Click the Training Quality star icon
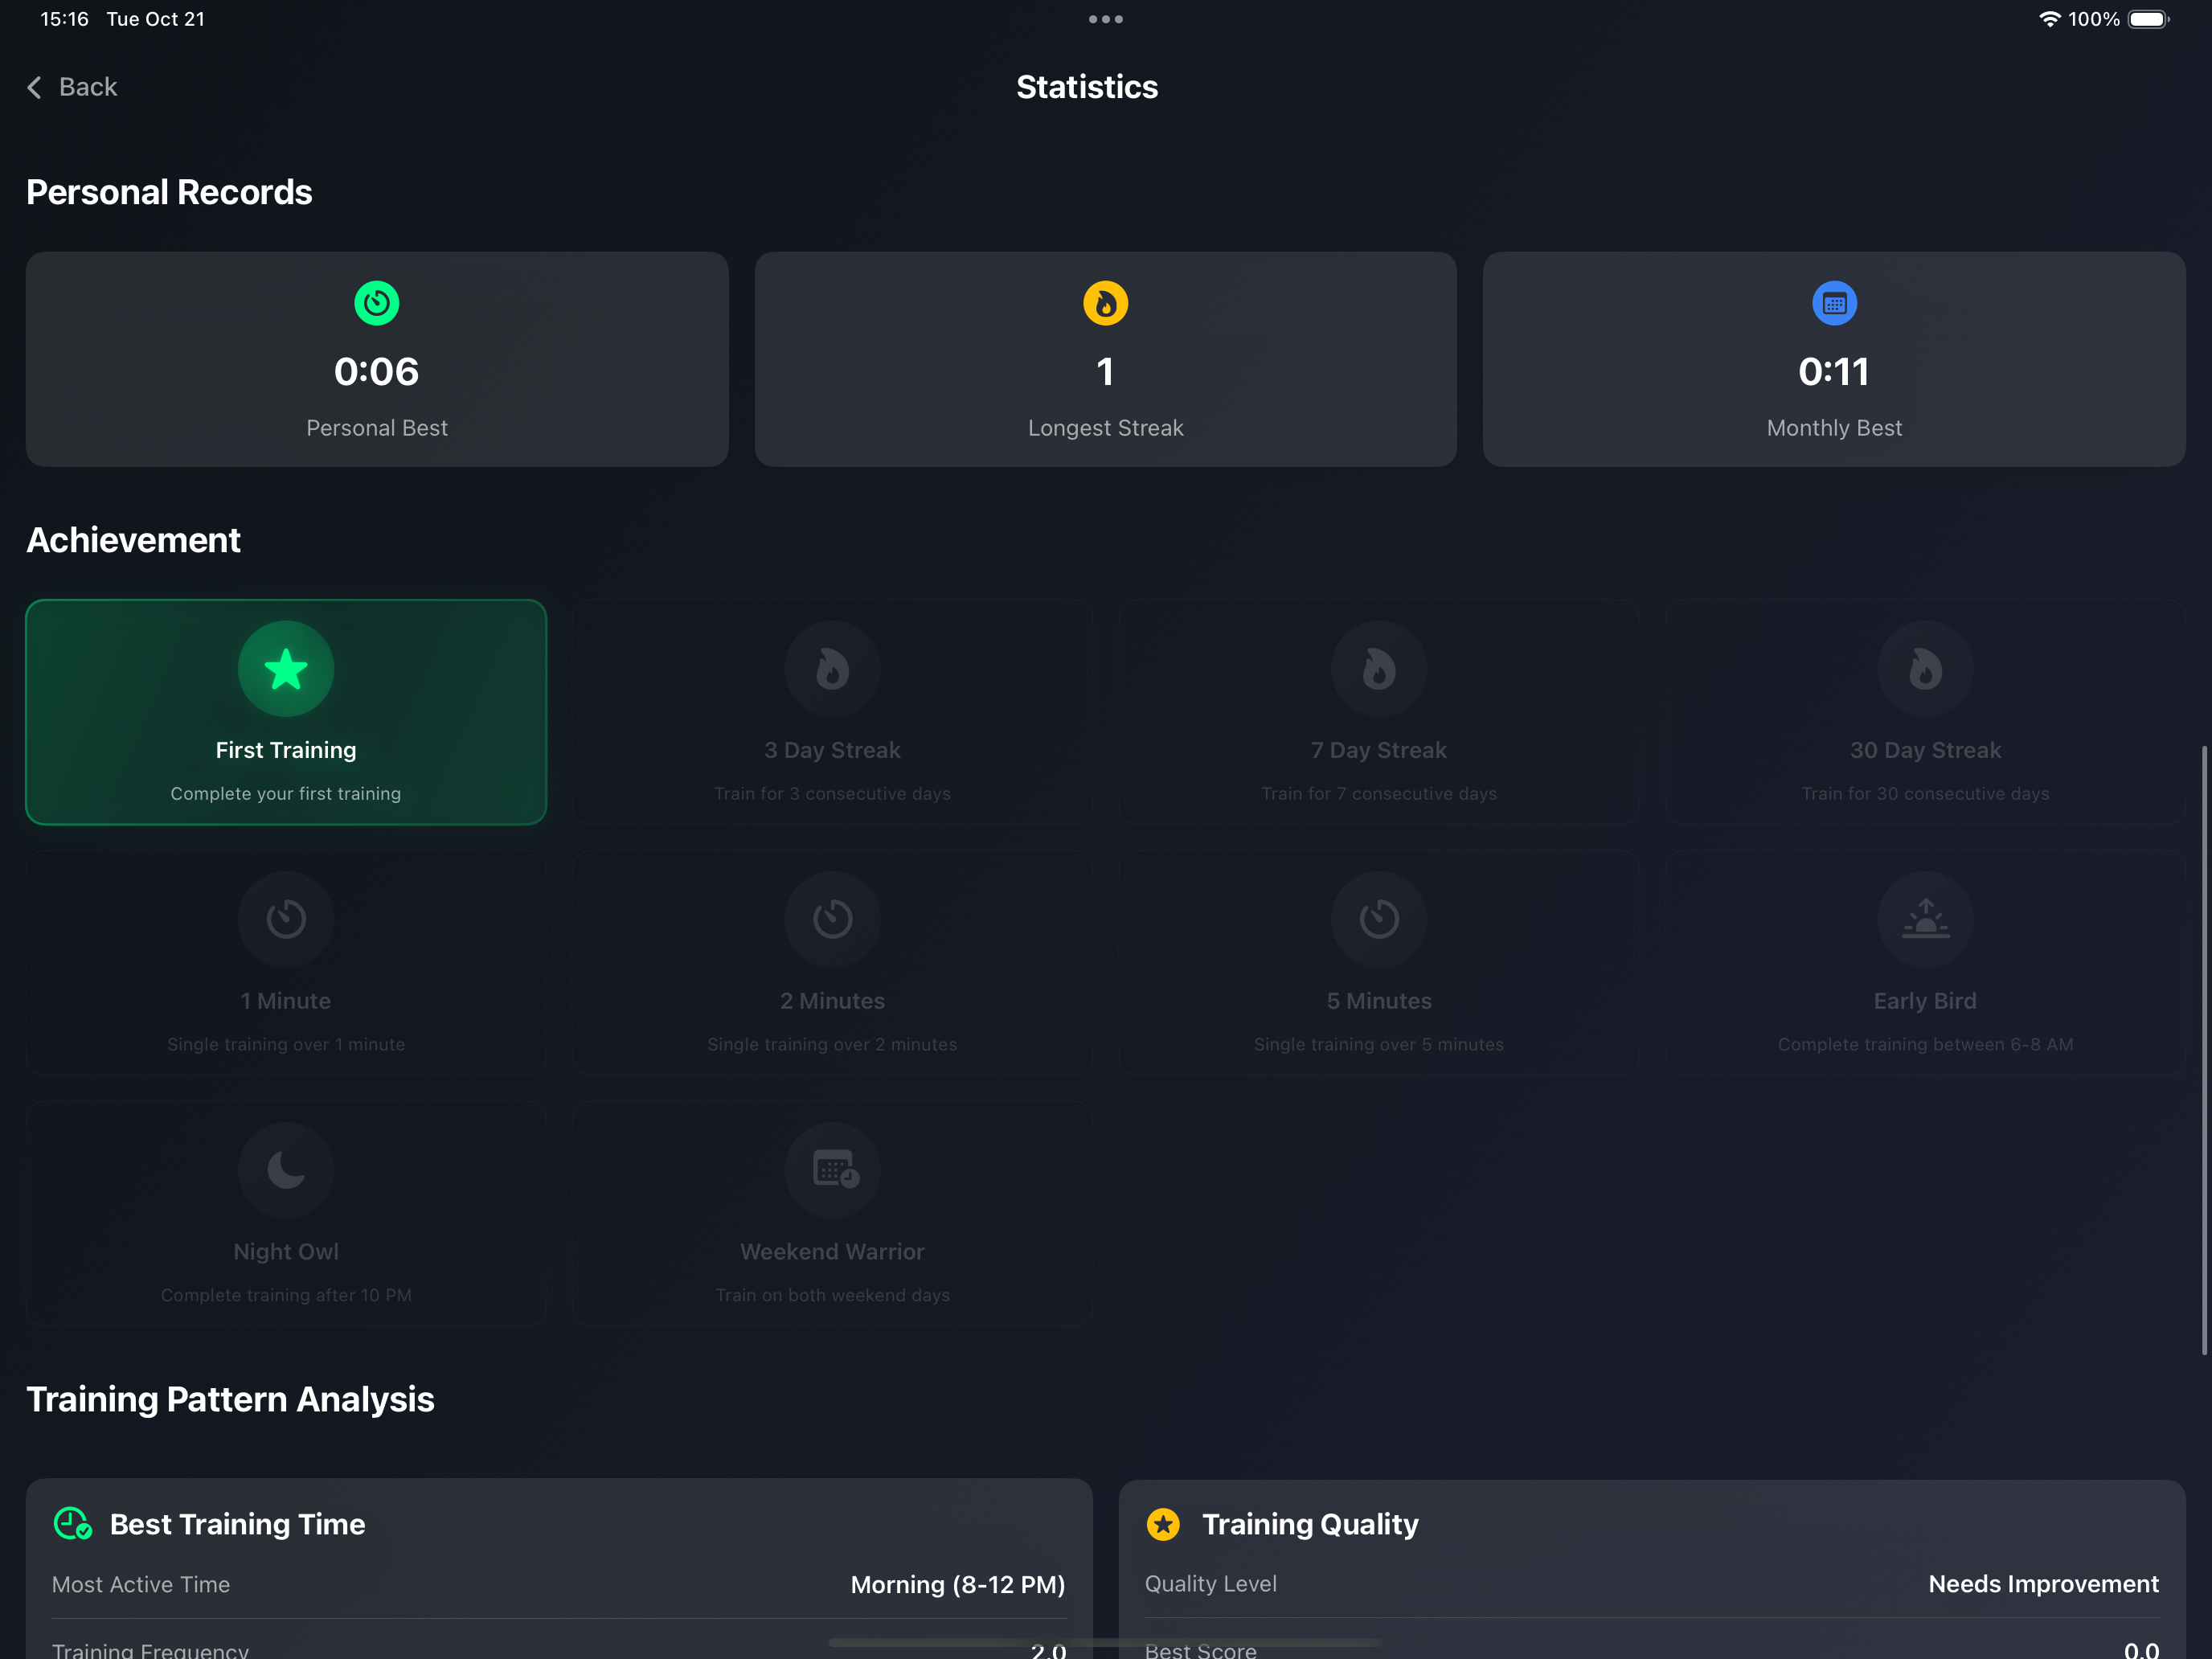This screenshot has width=2212, height=1659. click(x=1163, y=1523)
